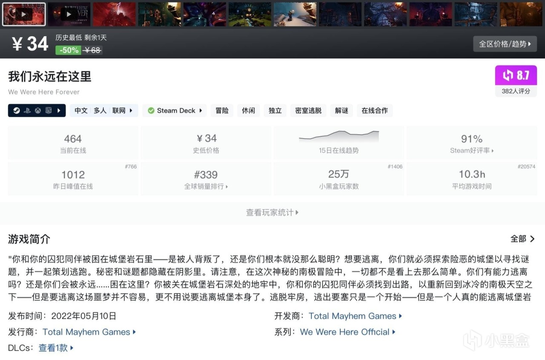
Task: Open the 15日在线趋势 trend chart
Action: [x=339, y=144]
